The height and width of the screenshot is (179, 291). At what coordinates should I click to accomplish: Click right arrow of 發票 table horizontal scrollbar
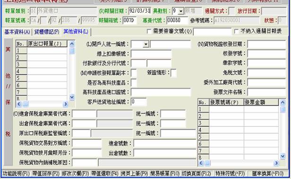[x=276, y=163]
